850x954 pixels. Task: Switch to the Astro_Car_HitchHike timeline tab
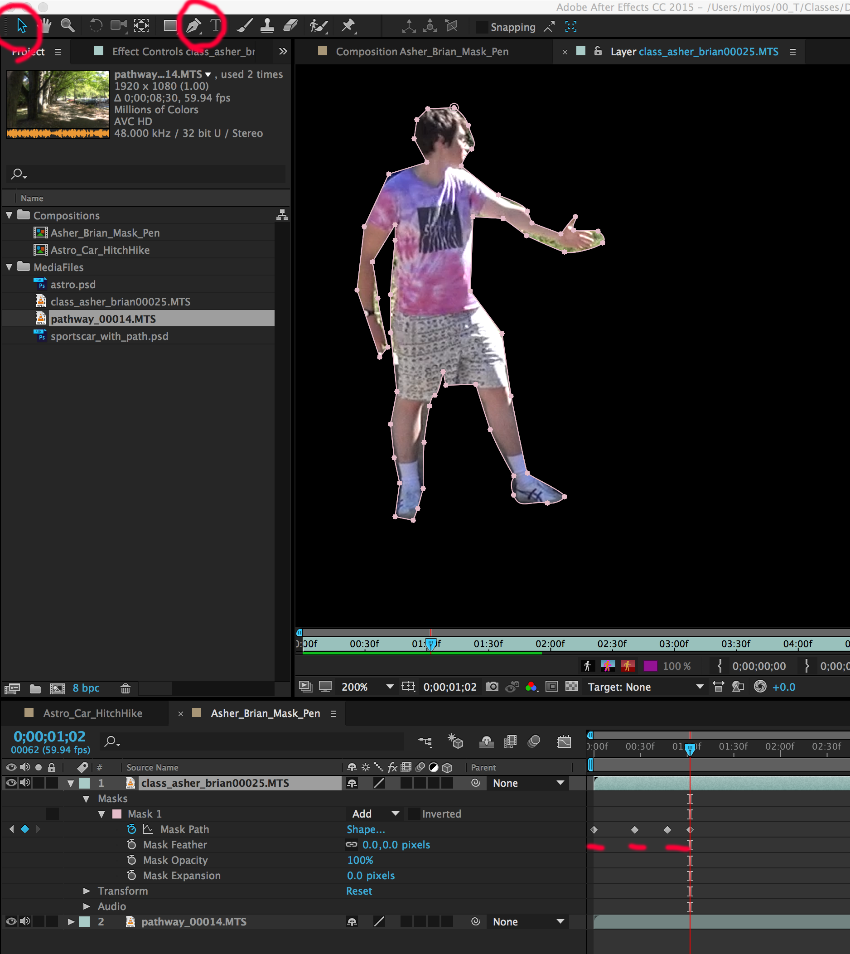pyautogui.click(x=92, y=713)
